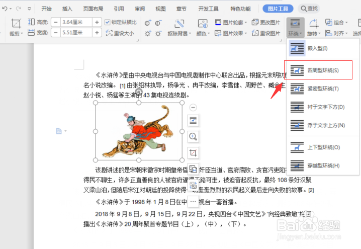The height and width of the screenshot is (249, 361).
Task: Click the floating more options ellipsis icon
Action: pyautogui.click(x=193, y=202)
